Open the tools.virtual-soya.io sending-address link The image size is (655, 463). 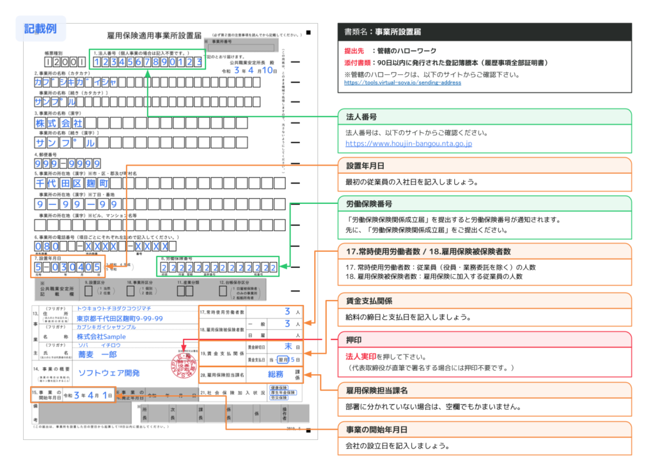coord(402,82)
